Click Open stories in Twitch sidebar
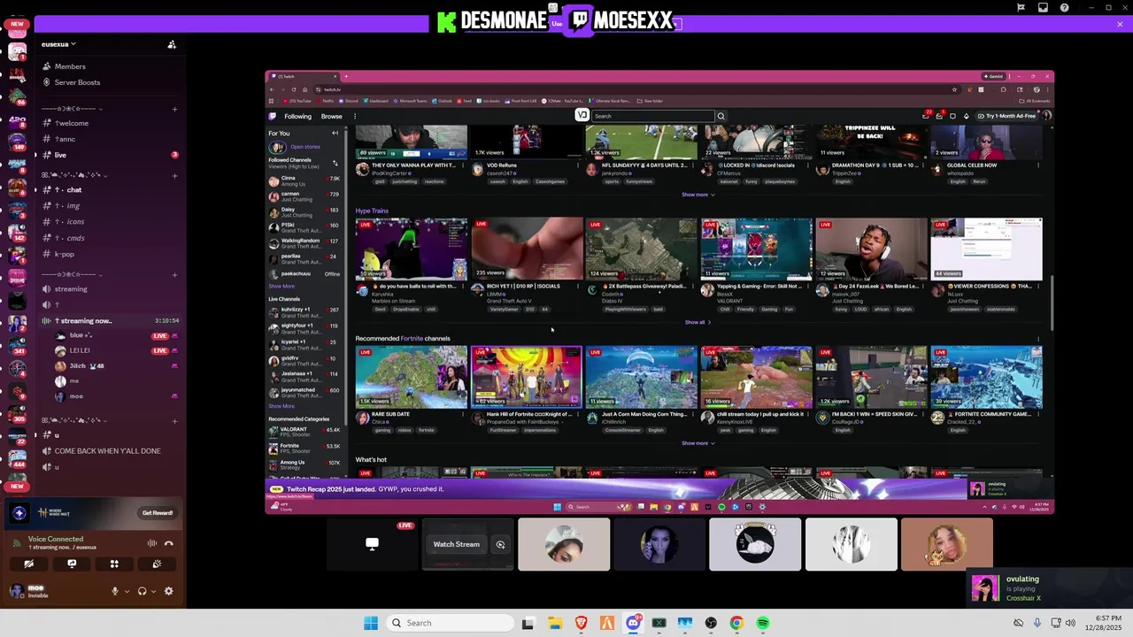The height and width of the screenshot is (637, 1133). (x=305, y=147)
